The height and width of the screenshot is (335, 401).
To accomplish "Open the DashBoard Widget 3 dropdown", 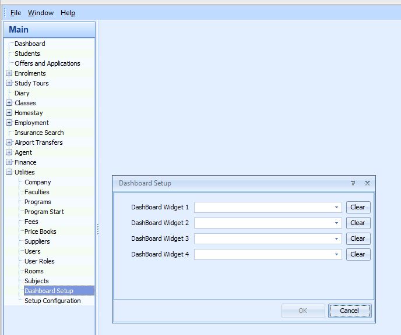I will click(x=337, y=238).
